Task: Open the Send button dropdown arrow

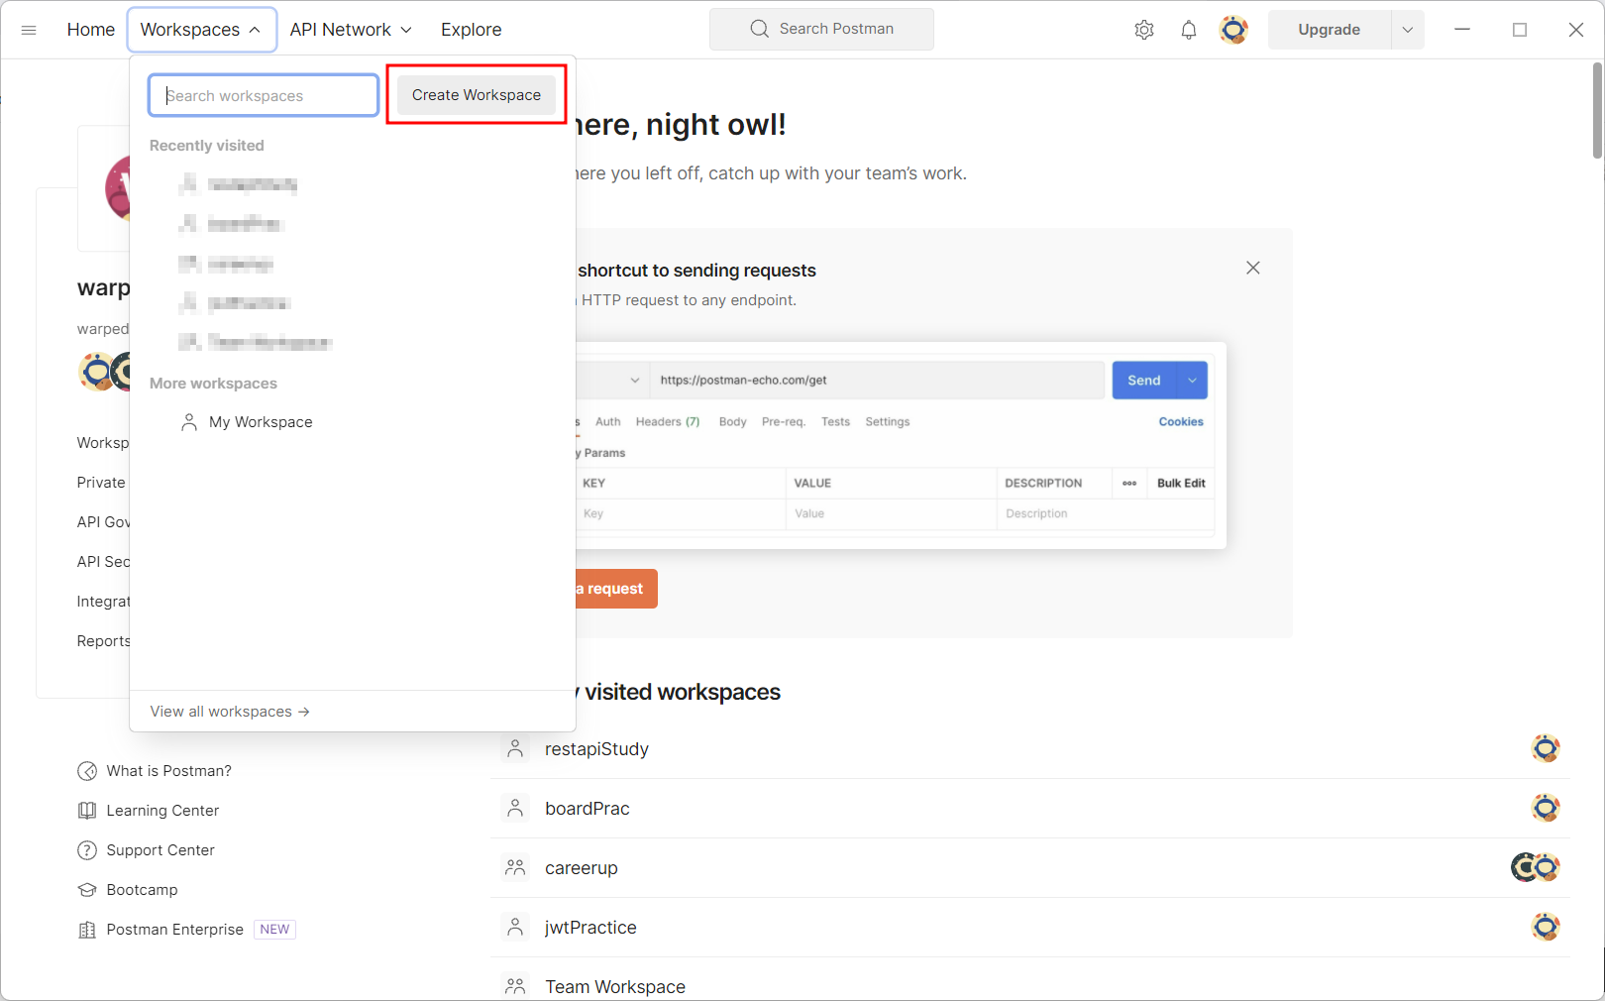Action: point(1193,381)
